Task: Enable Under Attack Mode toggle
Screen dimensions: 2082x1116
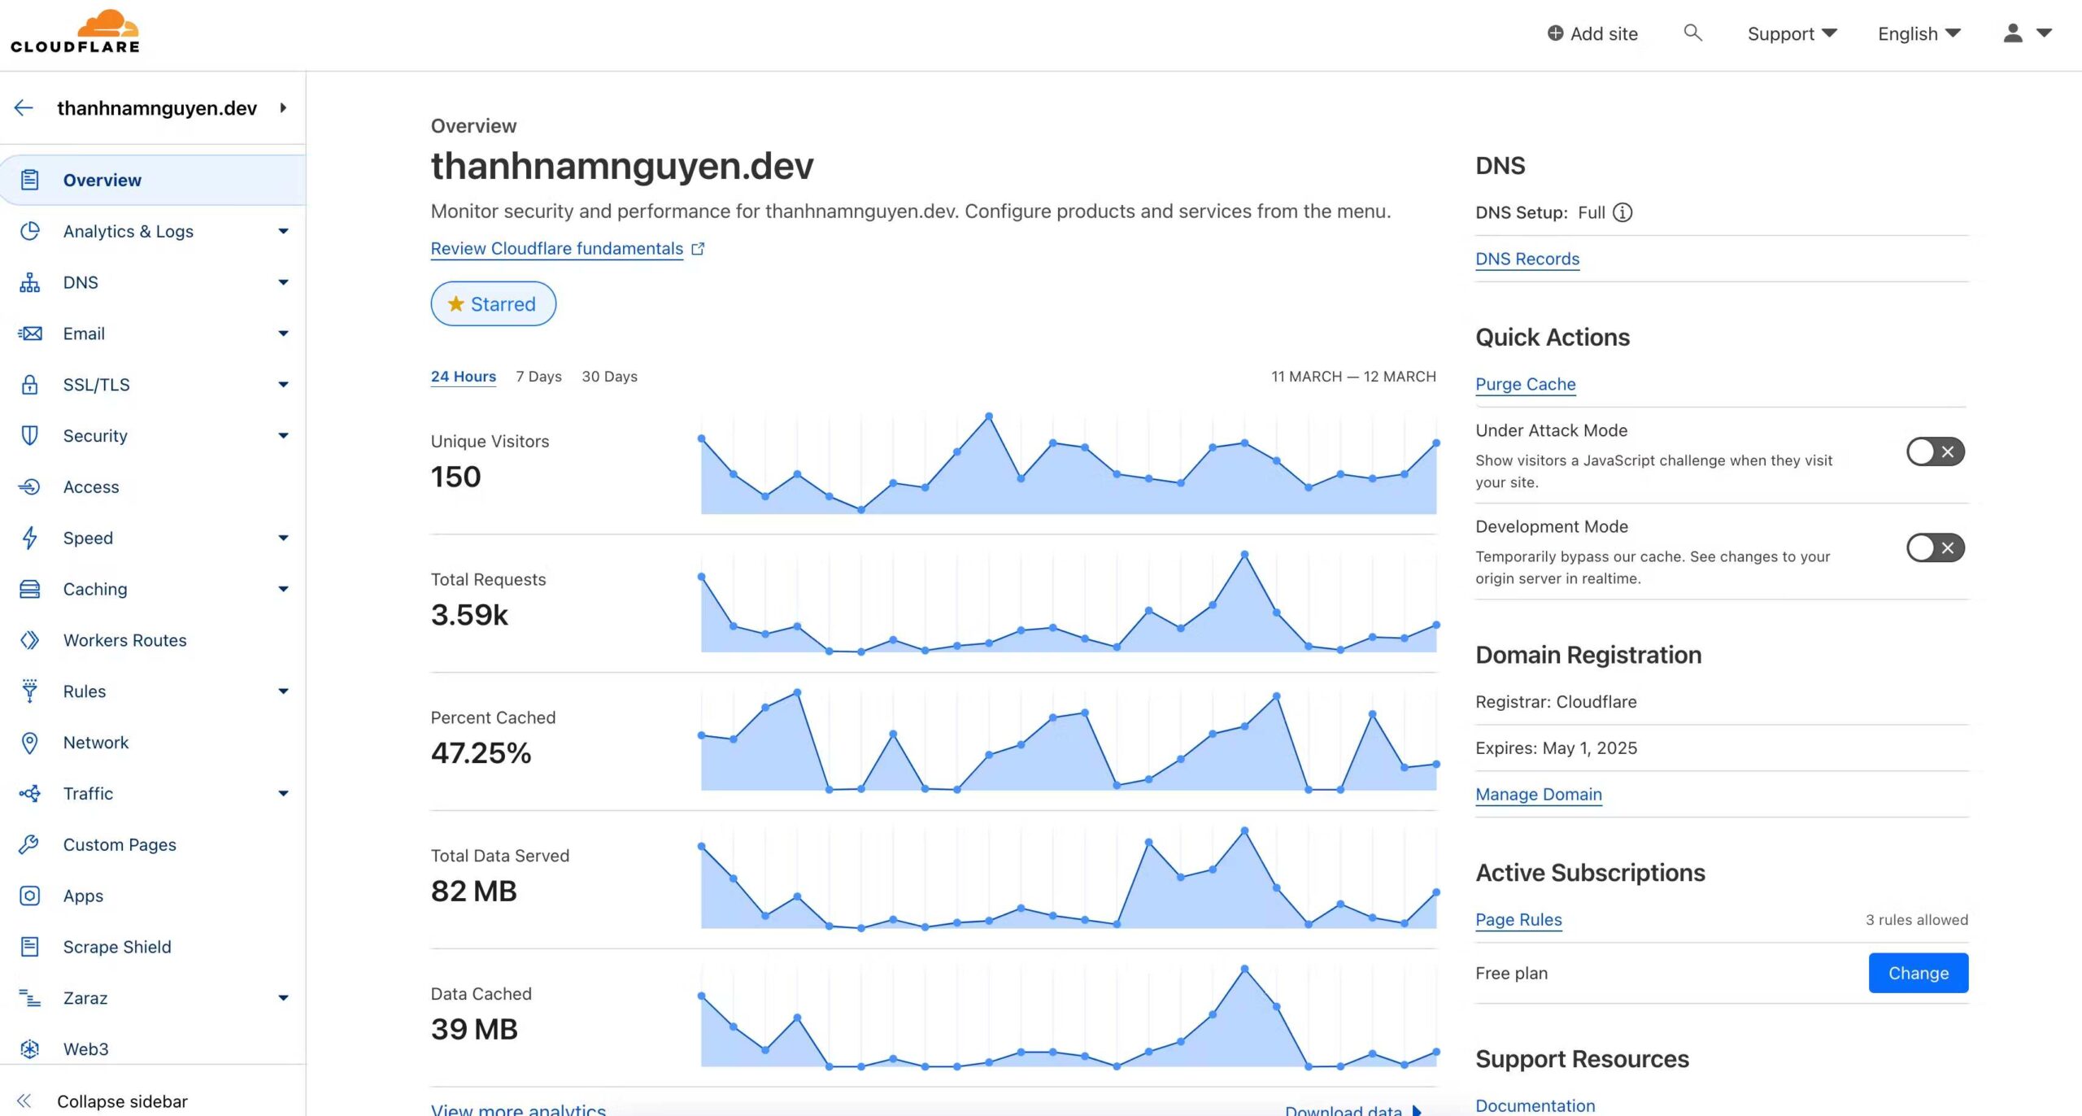Action: (1936, 451)
